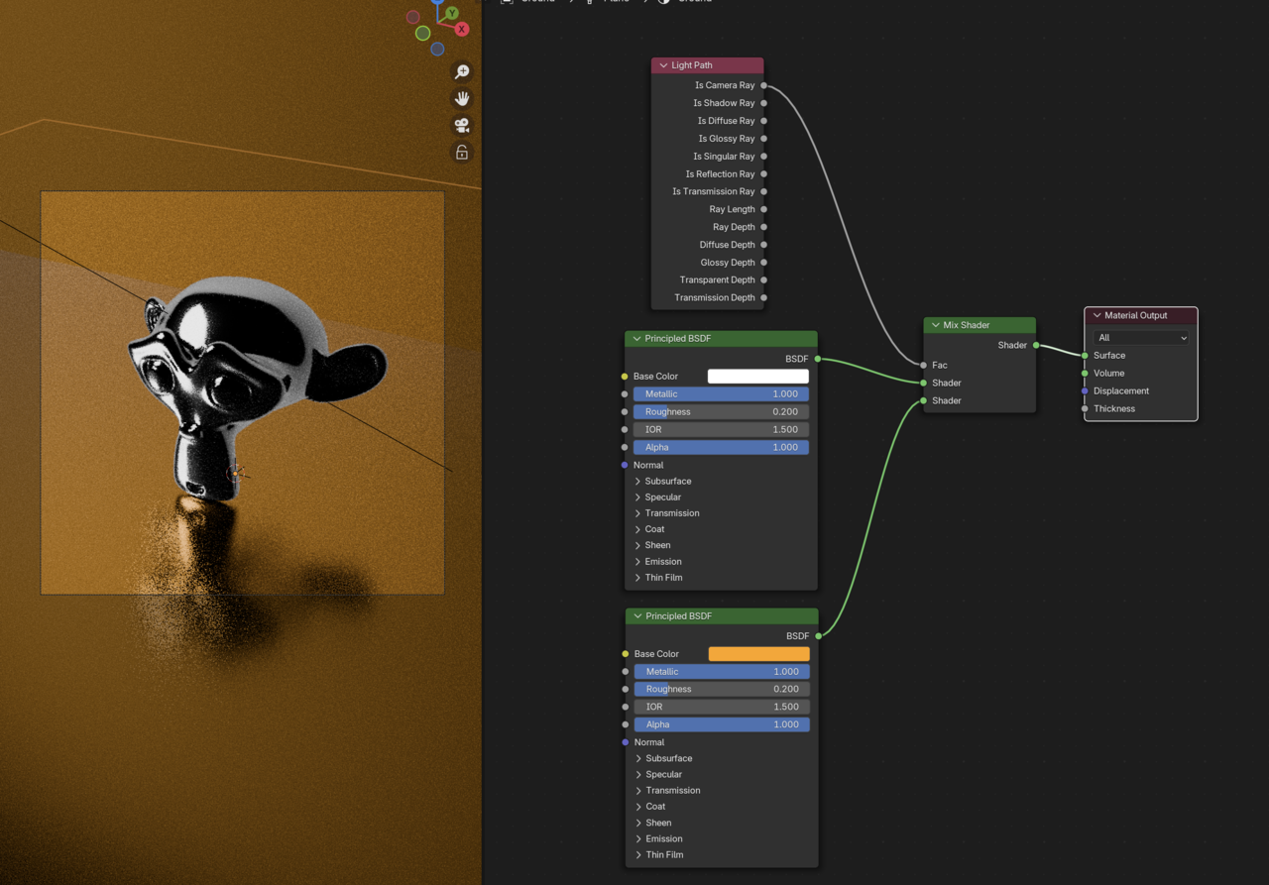The height and width of the screenshot is (885, 1269).
Task: Collapse the orange-colored Principled BSDF node
Action: (x=637, y=616)
